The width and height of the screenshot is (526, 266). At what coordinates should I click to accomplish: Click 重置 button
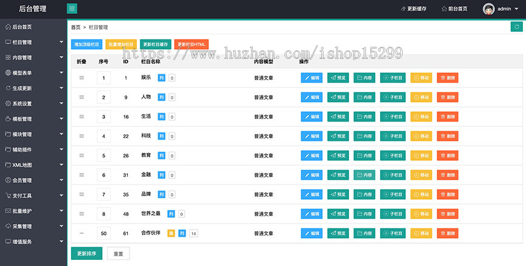coord(118,254)
